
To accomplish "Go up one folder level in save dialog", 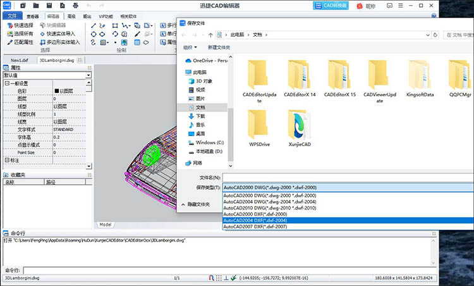I will [x=210, y=35].
